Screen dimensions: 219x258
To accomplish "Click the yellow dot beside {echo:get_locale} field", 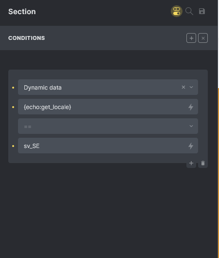I will click(x=13, y=107).
